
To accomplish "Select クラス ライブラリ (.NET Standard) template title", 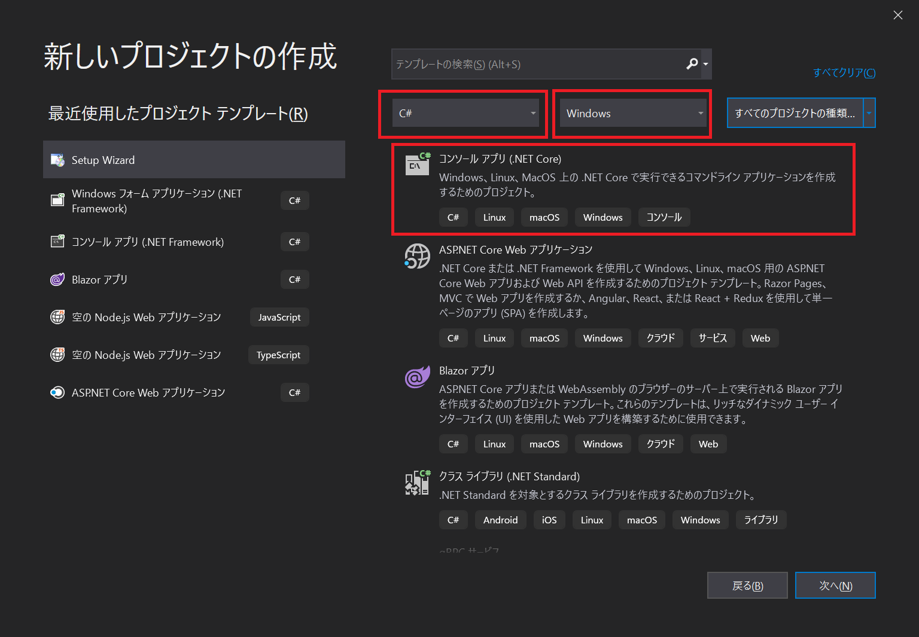I will (x=509, y=477).
